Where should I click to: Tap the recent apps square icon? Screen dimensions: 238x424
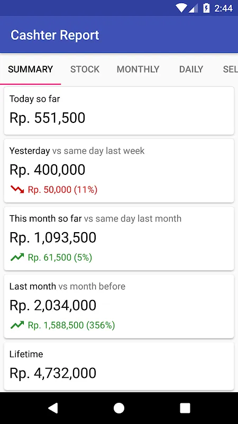point(185,408)
